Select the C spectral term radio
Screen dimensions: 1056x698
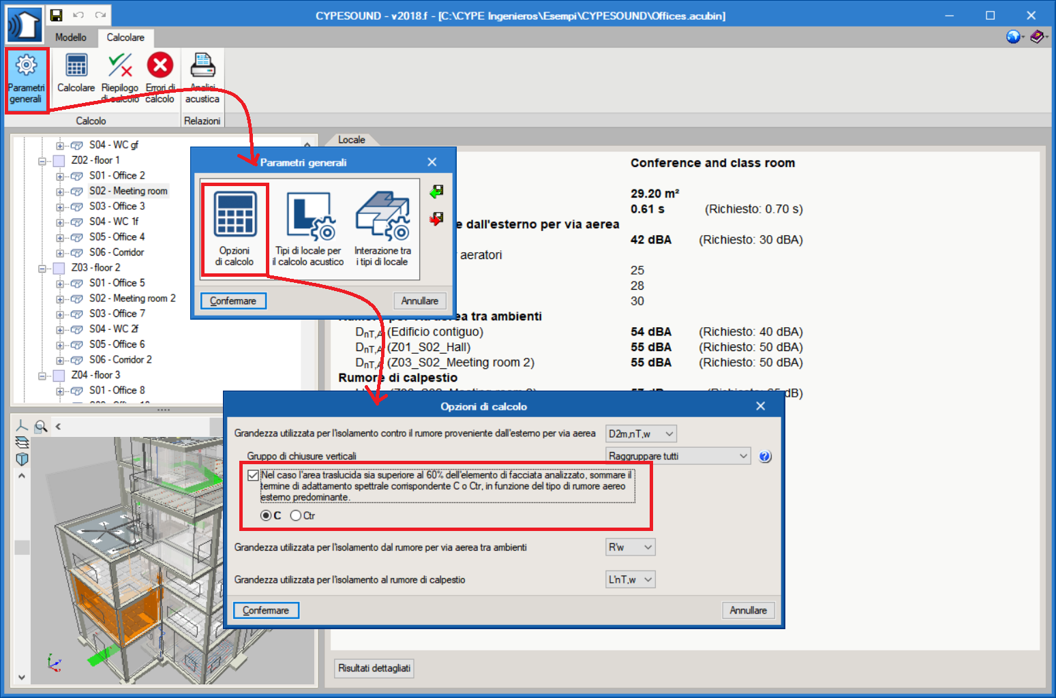(266, 516)
